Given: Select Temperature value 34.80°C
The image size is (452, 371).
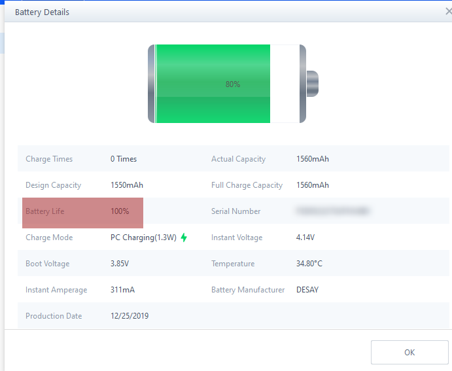Looking at the screenshot, I should 309,264.
